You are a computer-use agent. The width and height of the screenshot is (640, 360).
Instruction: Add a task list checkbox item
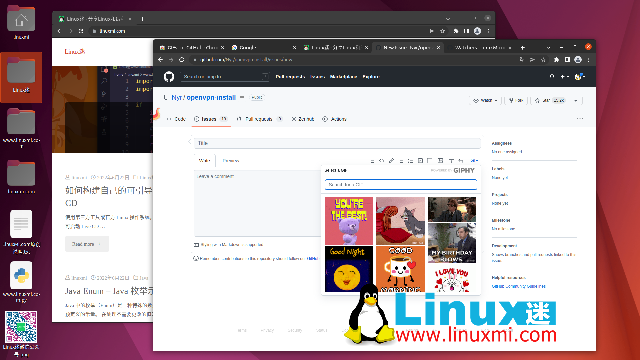point(420,161)
